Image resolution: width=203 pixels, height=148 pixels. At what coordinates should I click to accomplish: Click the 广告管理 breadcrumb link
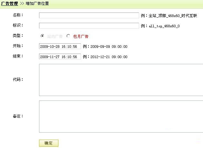coord(10,4)
